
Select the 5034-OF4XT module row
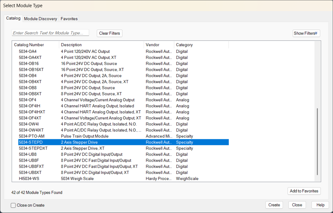[x=123, y=118]
